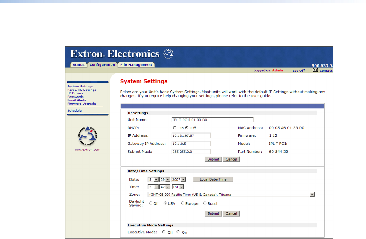Expand the time Zone dropdown
This screenshot has width=366, height=239.
point(312,195)
